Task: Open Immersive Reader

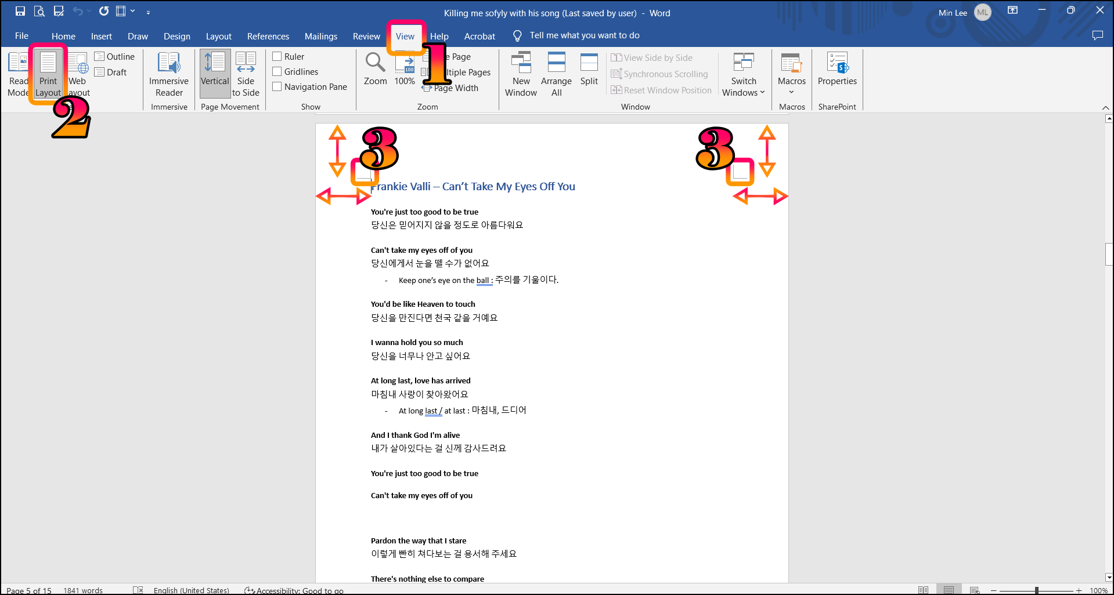Action: [x=169, y=75]
